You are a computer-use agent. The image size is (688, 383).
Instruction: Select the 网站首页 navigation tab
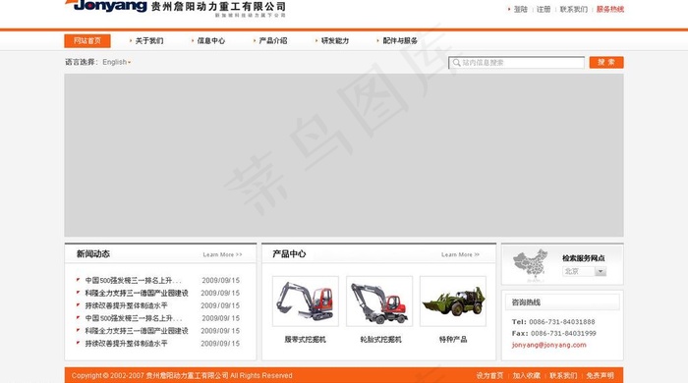point(87,40)
